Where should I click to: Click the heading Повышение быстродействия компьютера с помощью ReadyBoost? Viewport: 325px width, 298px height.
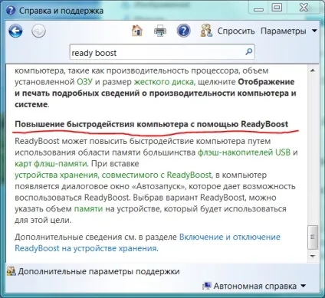[152, 124]
